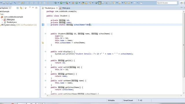Click the Forward navigation arrow icon

click(x=134, y=3)
